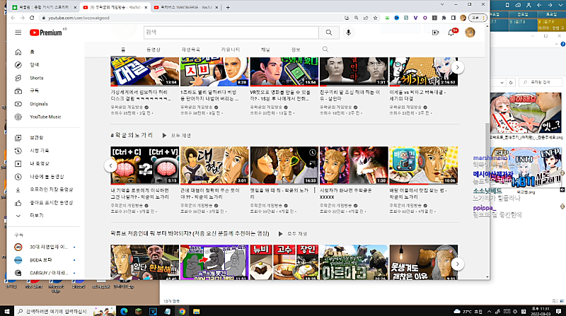Image resolution: width=566 pixels, height=316 pixels.
Task: Open Chrome from Windows taskbar
Action: tap(182, 310)
